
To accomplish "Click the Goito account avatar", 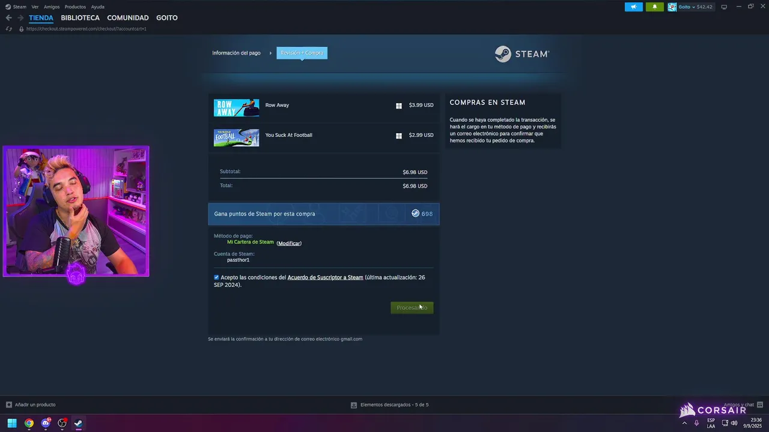I will [x=672, y=7].
